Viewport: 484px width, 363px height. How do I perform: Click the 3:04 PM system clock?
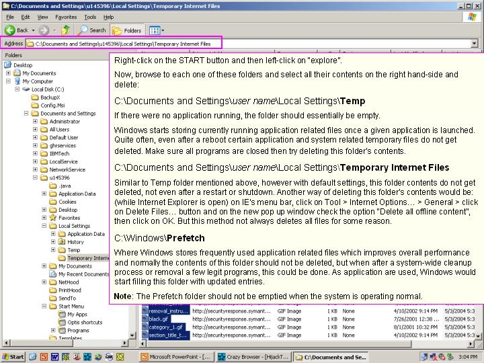(469, 357)
